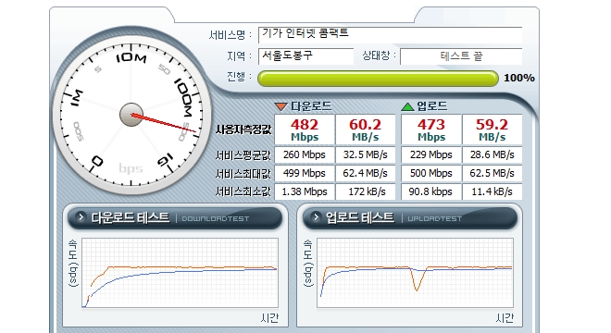Click the speedometer center hub

131,115
